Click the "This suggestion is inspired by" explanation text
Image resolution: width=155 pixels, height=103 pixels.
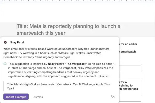pos(28,64)
